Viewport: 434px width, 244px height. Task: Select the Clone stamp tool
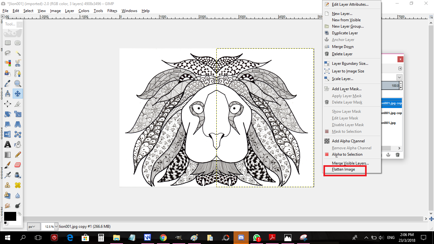click(8, 185)
